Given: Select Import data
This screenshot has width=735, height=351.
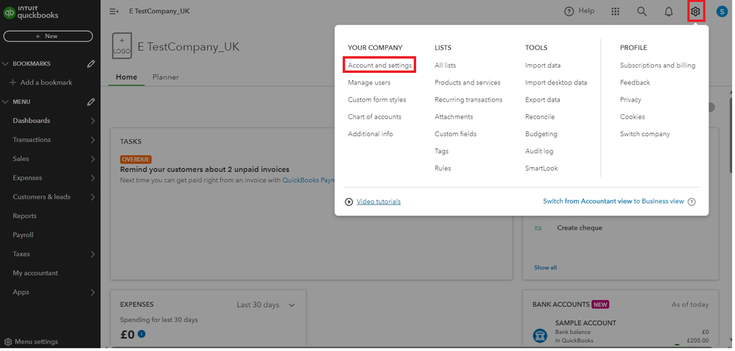Looking at the screenshot, I should pos(542,65).
